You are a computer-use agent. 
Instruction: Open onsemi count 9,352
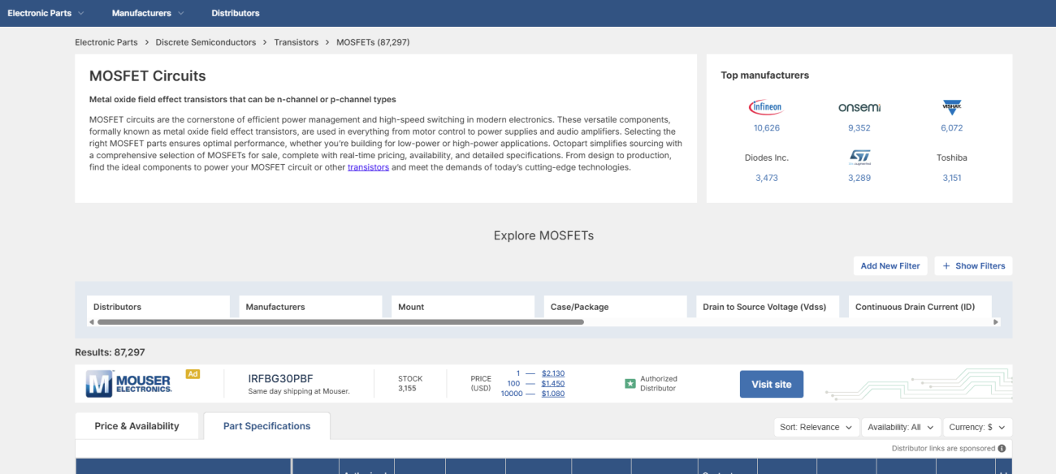859,127
